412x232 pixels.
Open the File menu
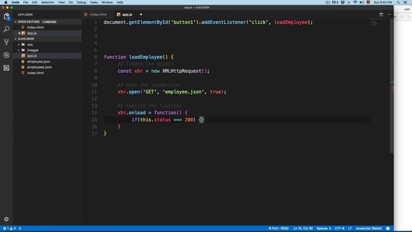point(26,3)
